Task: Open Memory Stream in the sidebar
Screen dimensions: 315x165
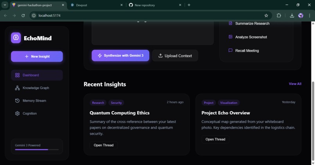Action: click(37, 101)
